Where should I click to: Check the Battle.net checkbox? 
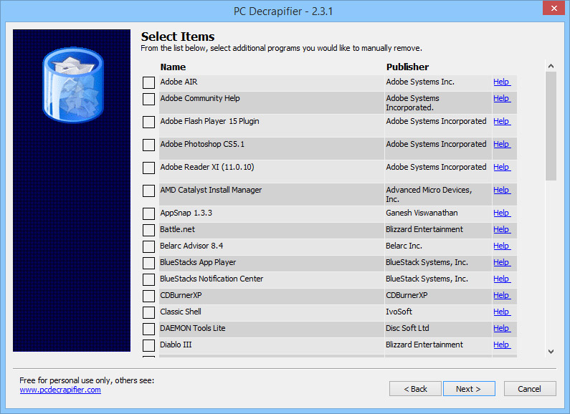click(x=148, y=230)
